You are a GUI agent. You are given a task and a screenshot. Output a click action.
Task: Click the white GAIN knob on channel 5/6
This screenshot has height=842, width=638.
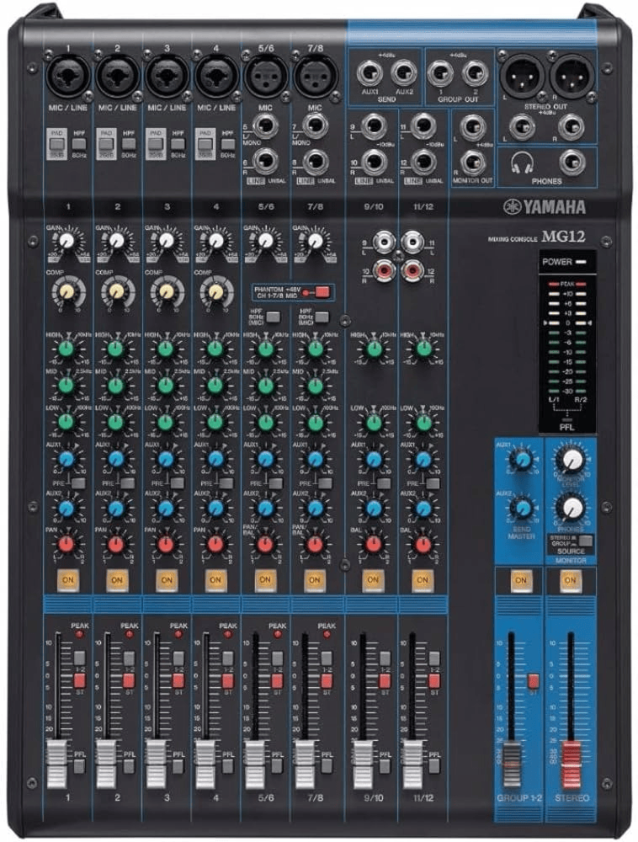coord(265,241)
